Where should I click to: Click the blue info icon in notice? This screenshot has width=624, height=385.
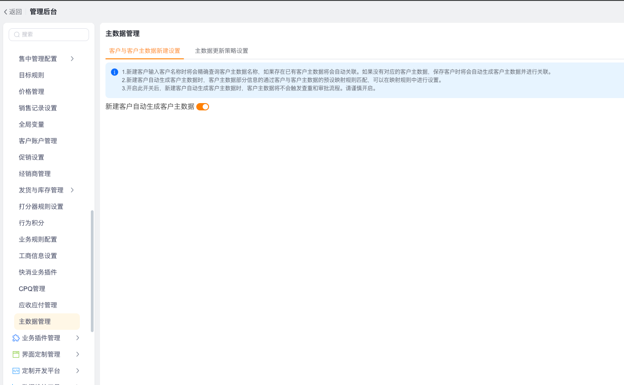click(115, 72)
